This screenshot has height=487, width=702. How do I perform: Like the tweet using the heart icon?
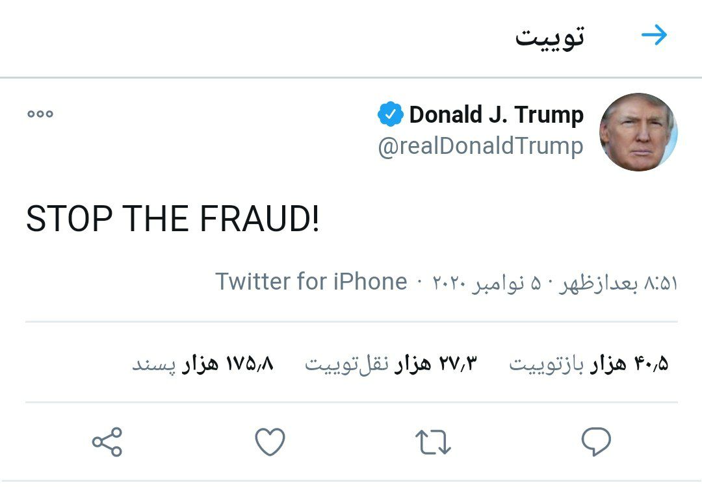click(270, 442)
